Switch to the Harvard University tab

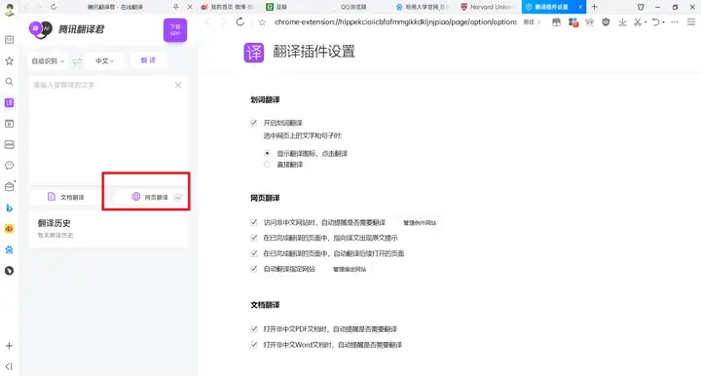[x=486, y=7]
